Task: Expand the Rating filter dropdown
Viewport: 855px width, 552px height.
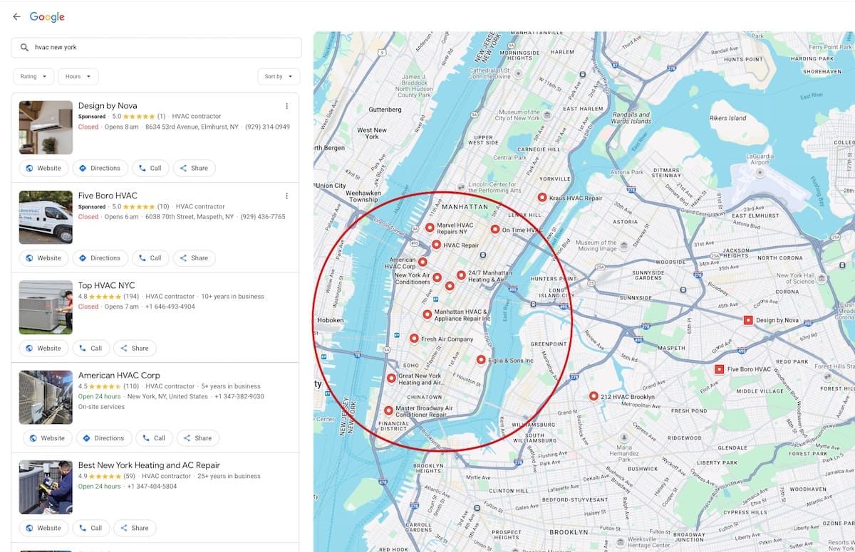Action: (33, 77)
